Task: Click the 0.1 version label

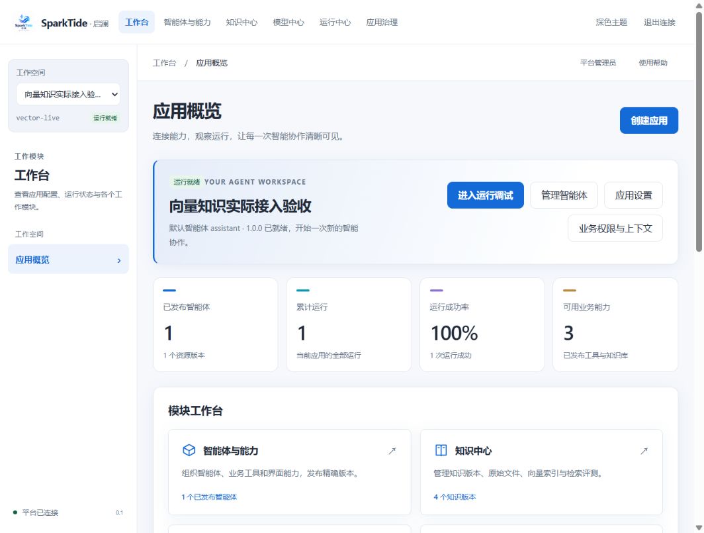Action: 119,512
